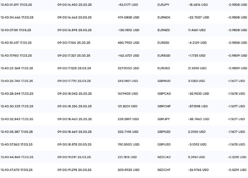Click the GBPNZD symbol cell

click(164, 132)
